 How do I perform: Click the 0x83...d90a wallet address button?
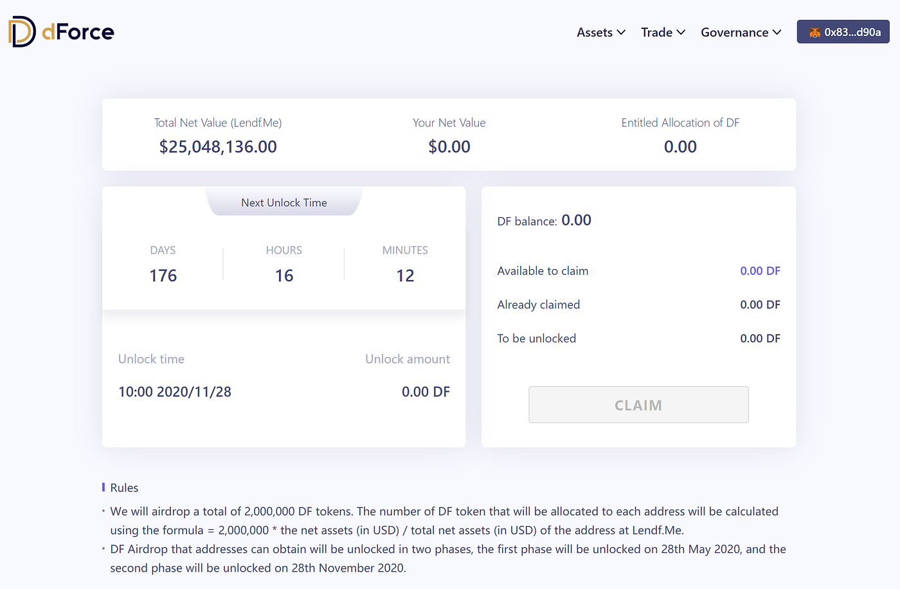(843, 31)
